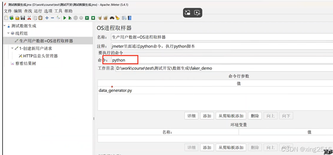This screenshot has height=155, width=333.
Task: Click Remote Start All green square icon
Action: click(87, 18)
